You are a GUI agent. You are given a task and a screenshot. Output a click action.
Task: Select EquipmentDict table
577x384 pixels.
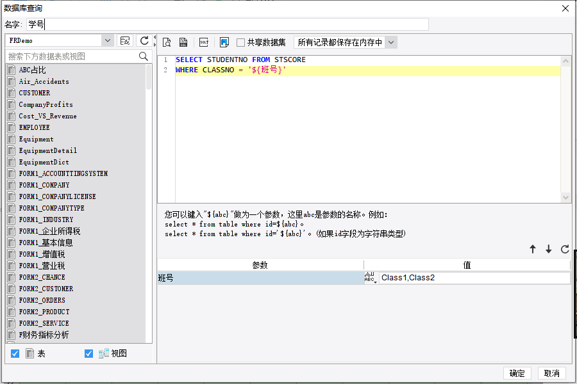tap(44, 162)
